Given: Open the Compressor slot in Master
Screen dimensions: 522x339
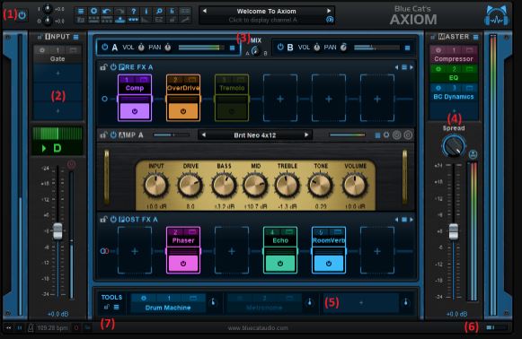Looking at the screenshot, I should click(454, 55).
